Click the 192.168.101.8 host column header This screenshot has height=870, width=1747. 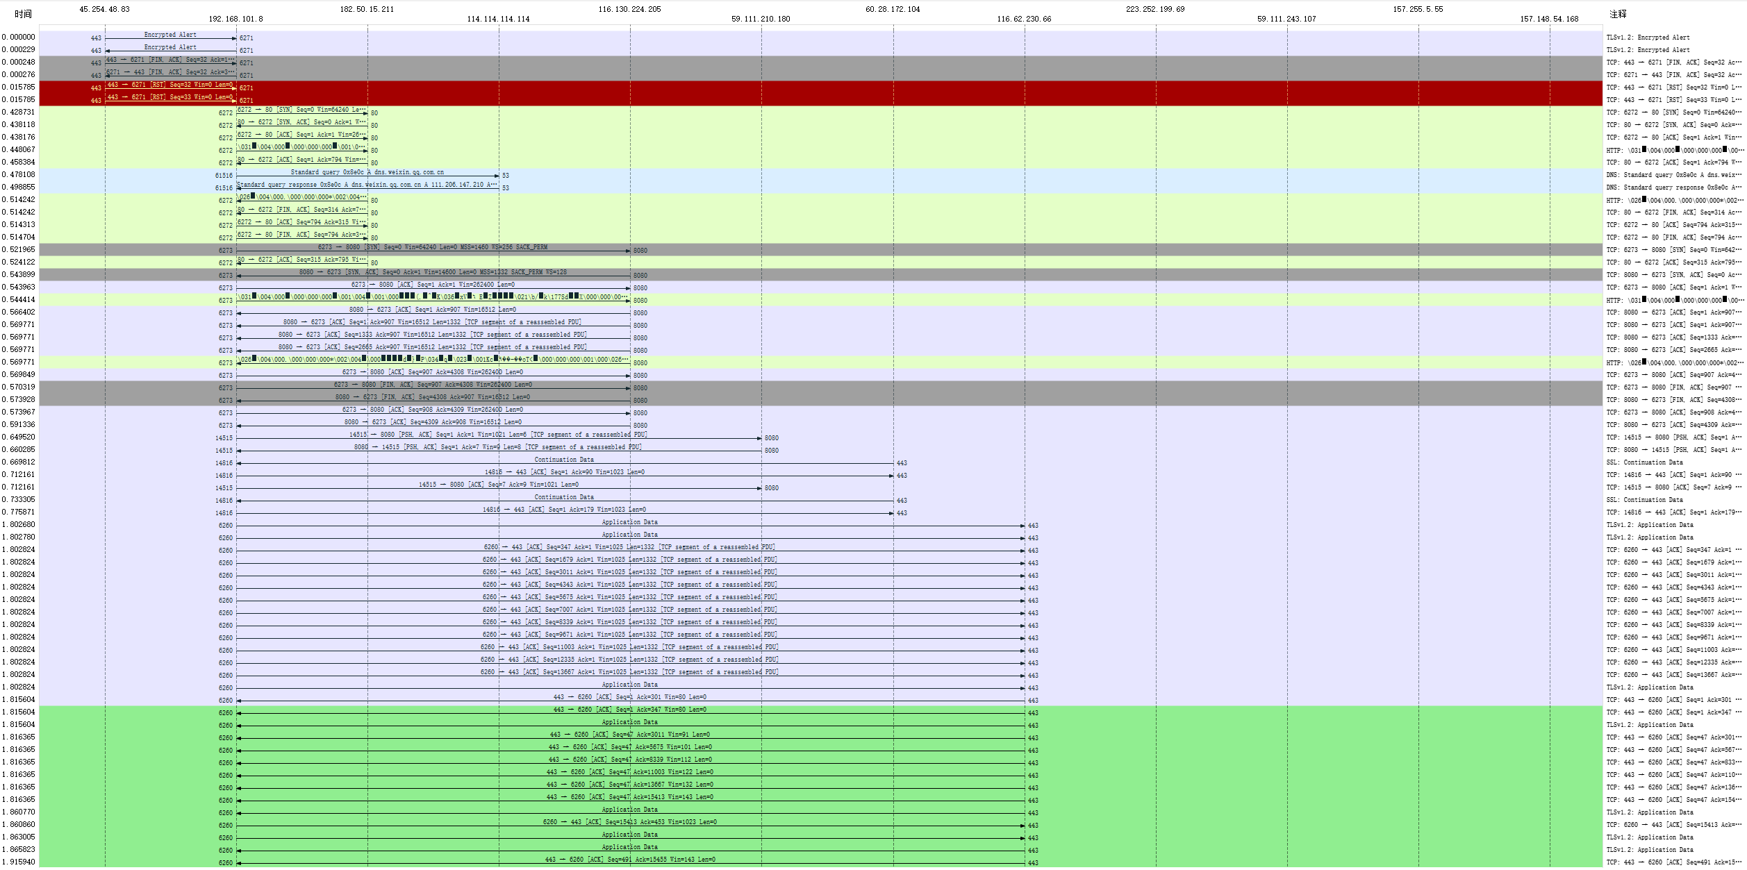pyautogui.click(x=235, y=19)
